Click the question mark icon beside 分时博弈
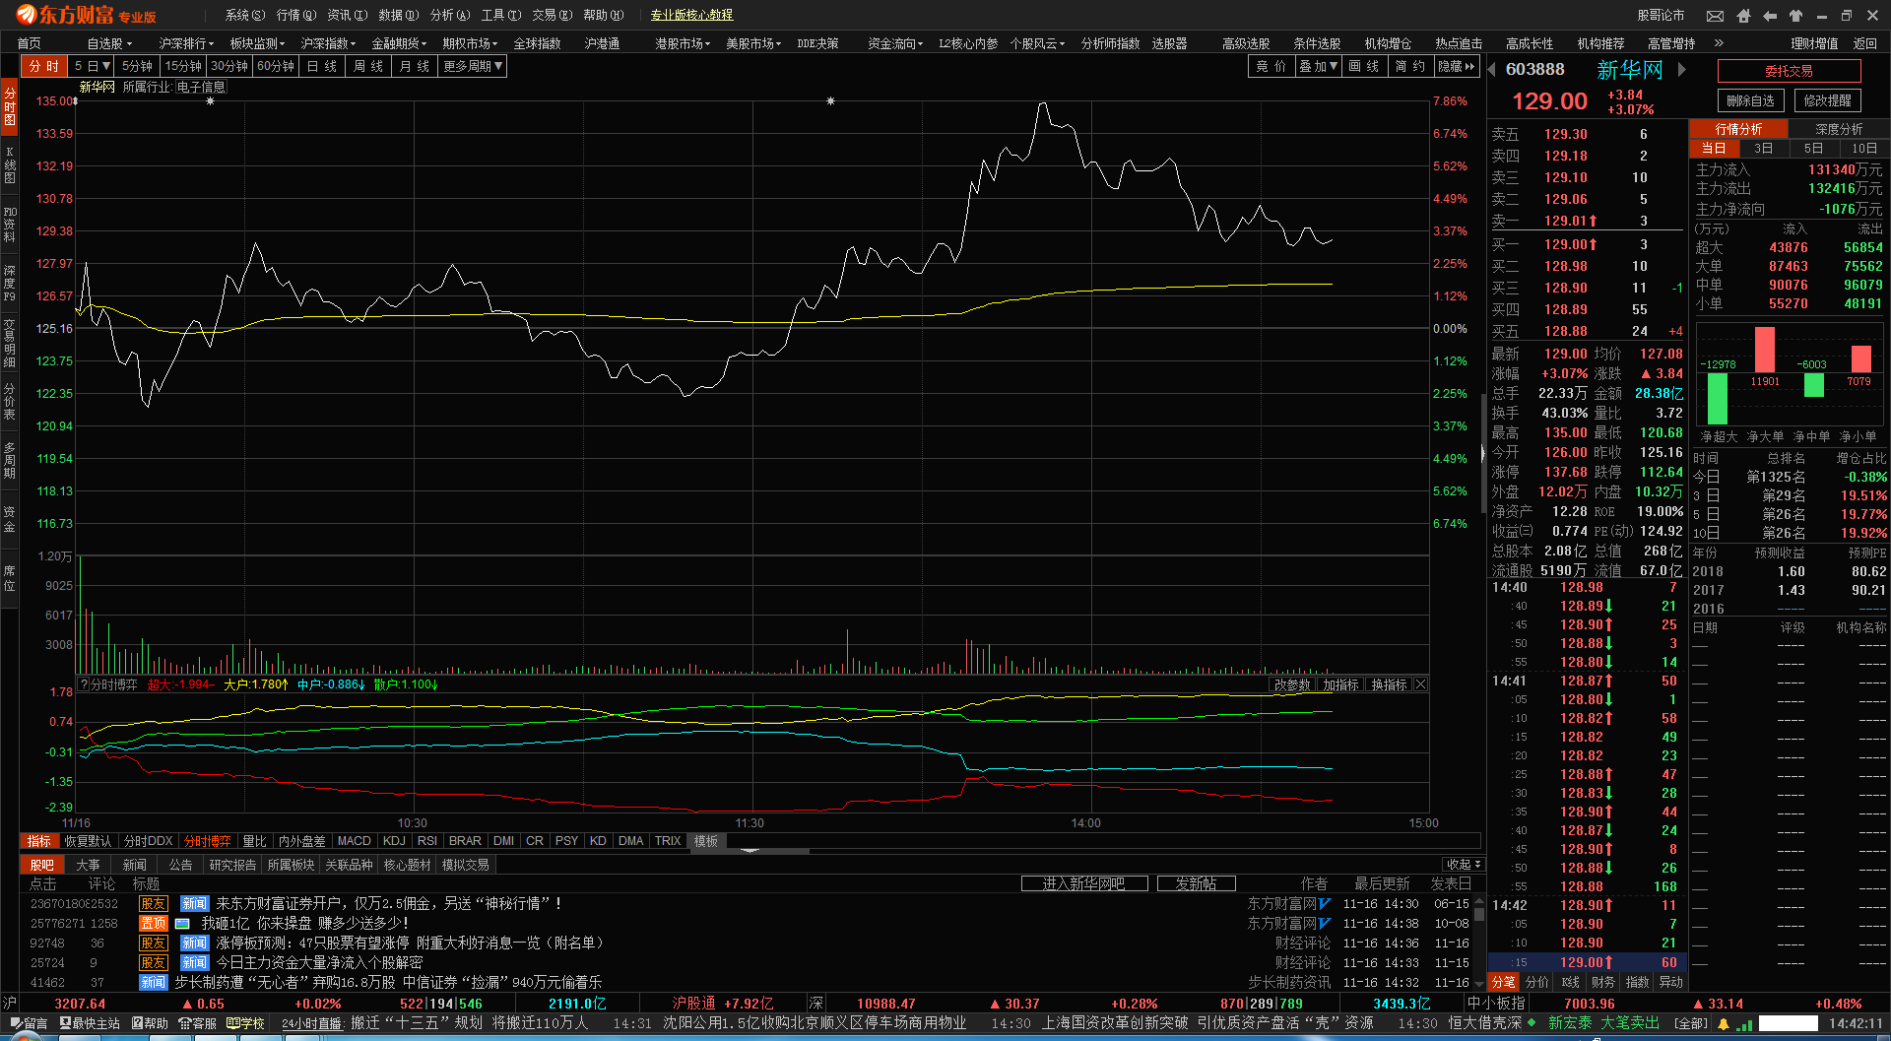The width and height of the screenshot is (1891, 1041). 84,684
